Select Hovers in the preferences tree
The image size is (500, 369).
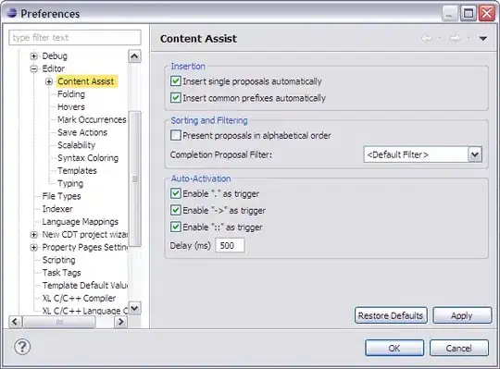(71, 107)
